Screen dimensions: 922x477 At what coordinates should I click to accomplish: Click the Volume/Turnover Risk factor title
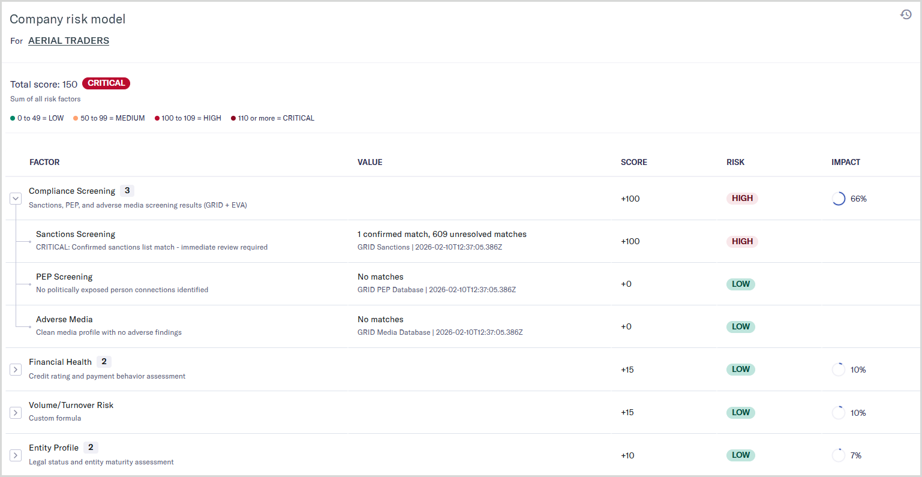click(71, 405)
